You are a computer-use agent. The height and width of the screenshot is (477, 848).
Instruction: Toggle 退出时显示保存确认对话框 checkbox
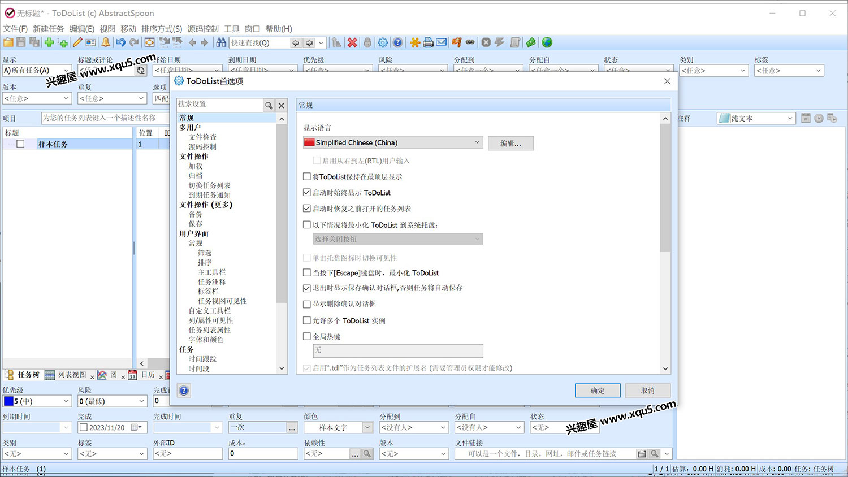(307, 288)
